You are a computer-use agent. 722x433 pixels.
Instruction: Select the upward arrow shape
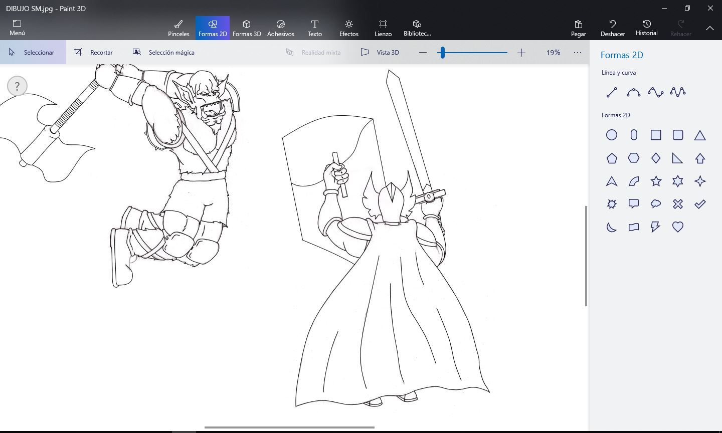coord(700,158)
